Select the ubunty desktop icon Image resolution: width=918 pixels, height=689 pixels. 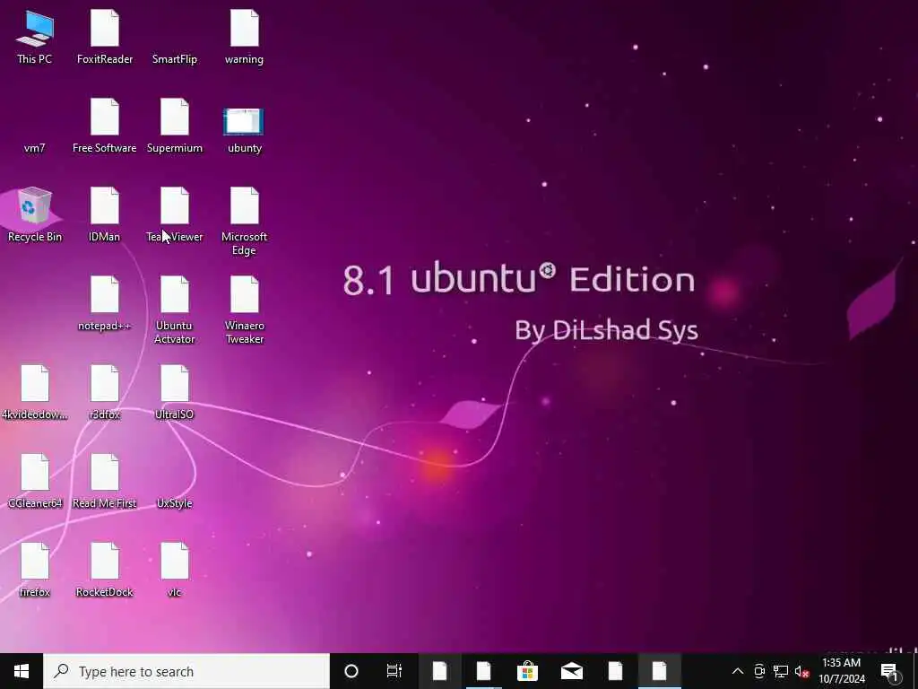point(244,130)
